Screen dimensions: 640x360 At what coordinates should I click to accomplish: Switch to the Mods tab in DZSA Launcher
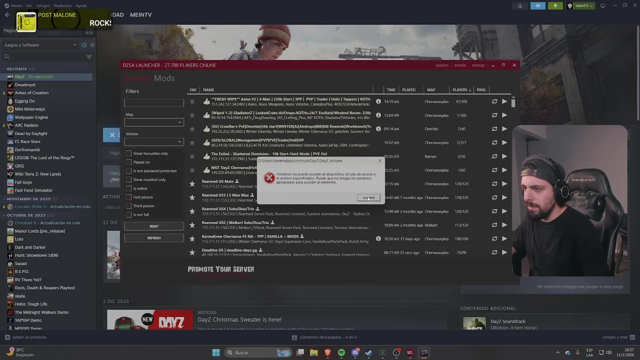point(164,78)
